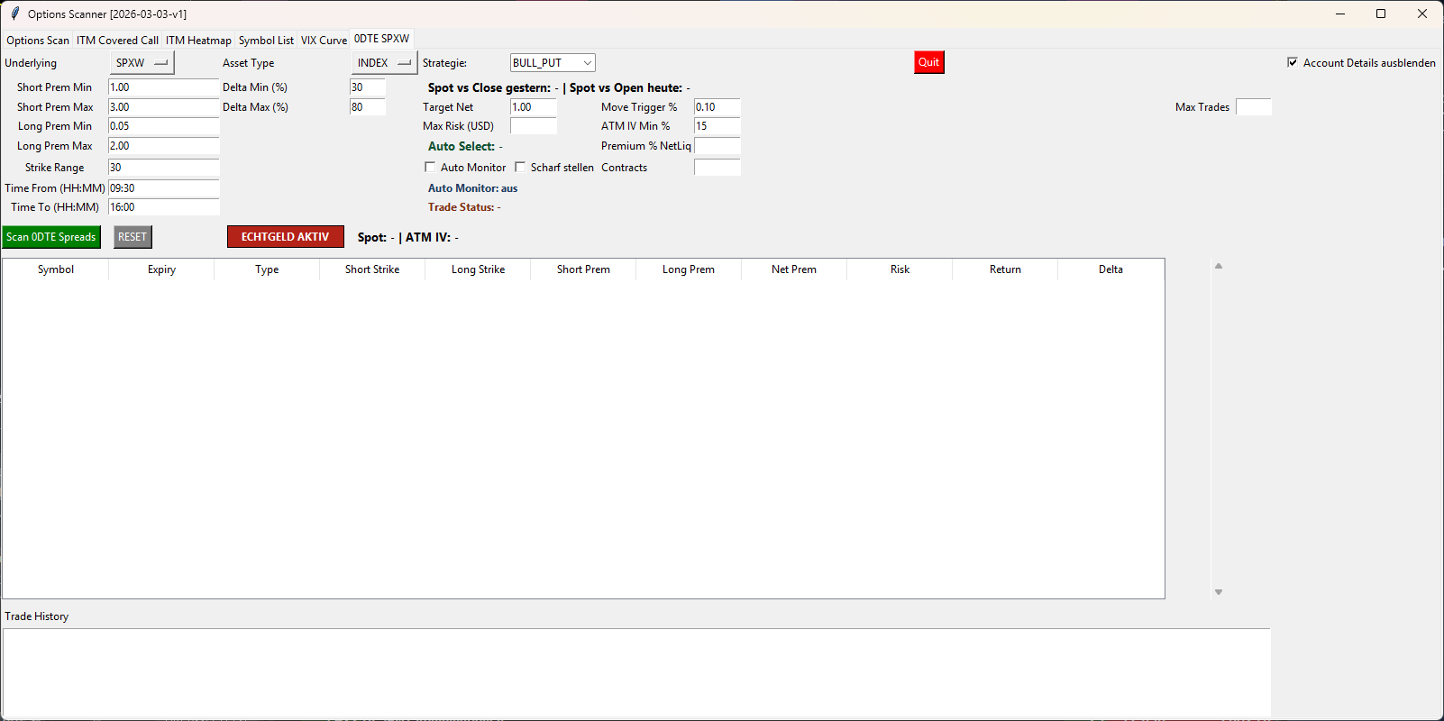Click the red Quit button
Viewport: 1444px width, 721px height.
point(928,62)
